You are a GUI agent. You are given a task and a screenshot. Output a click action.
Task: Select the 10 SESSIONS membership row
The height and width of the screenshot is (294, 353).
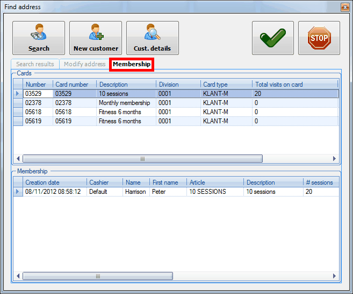pyautogui.click(x=207, y=192)
